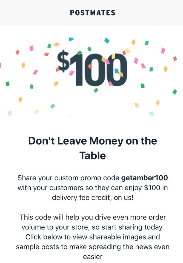This screenshot has width=183, height=263.
Task: Click the green diamond confetti directly below $100
Action: tap(96, 90)
